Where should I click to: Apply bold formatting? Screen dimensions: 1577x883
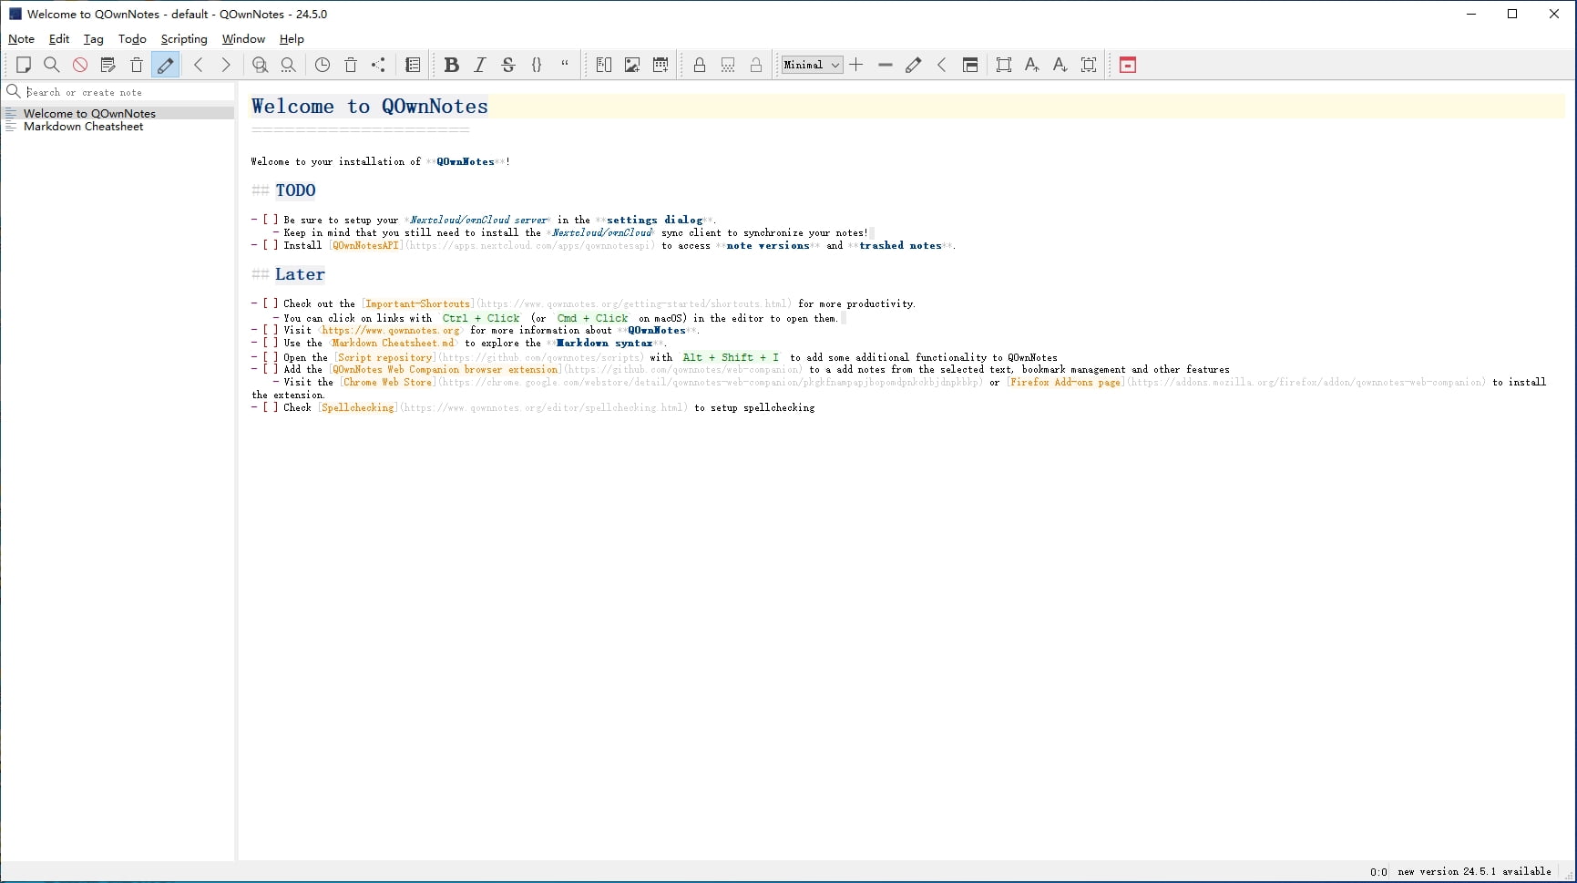tap(451, 65)
